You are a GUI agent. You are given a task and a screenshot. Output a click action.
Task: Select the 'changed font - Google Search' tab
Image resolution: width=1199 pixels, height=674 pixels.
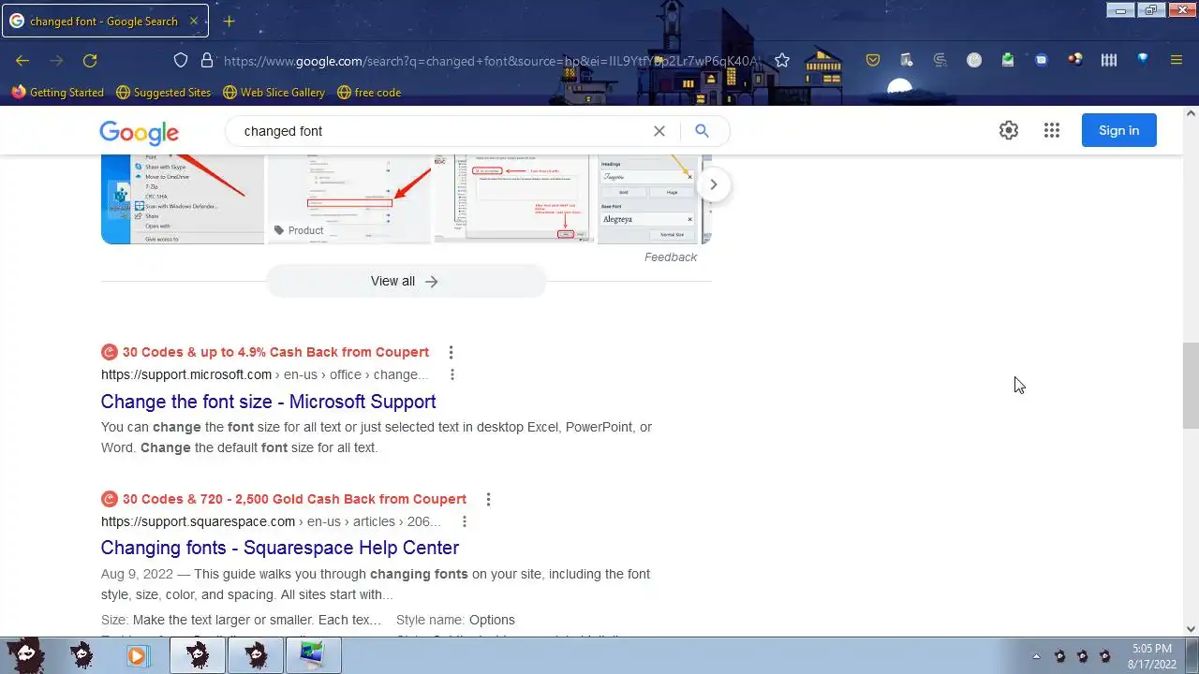104,21
